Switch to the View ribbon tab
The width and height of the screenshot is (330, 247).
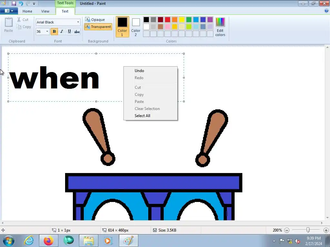(x=45, y=11)
